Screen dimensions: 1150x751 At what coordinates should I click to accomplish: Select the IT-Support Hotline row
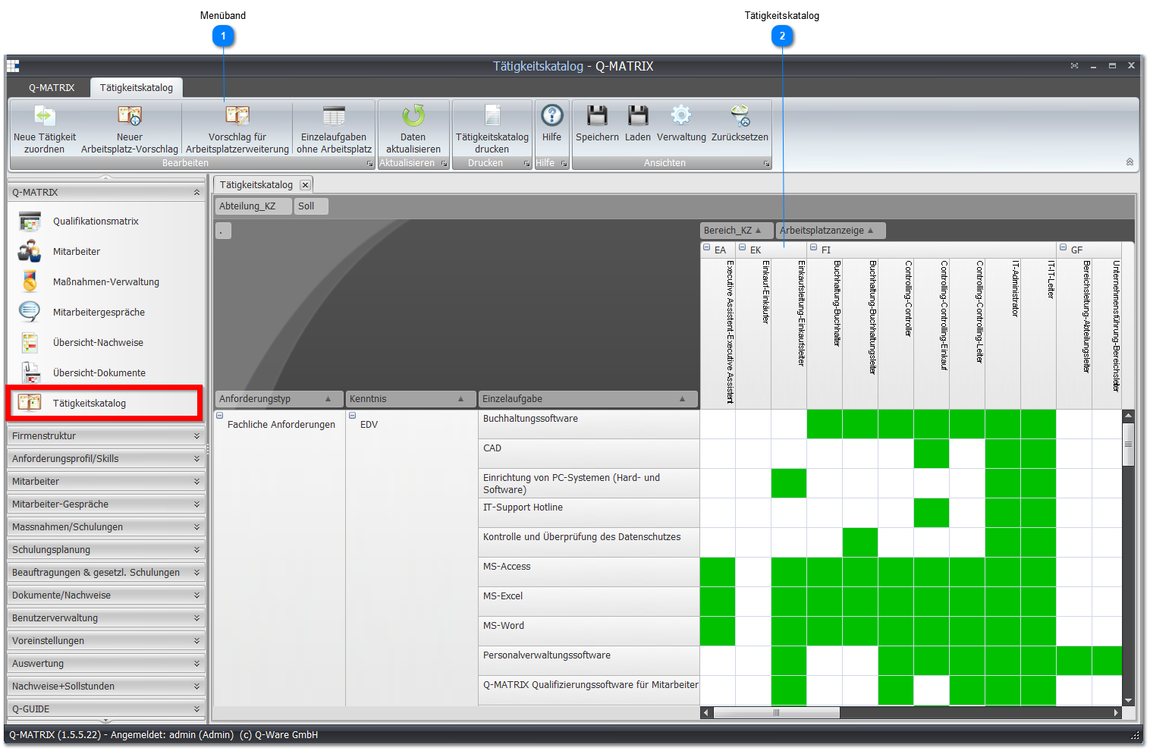pos(589,514)
